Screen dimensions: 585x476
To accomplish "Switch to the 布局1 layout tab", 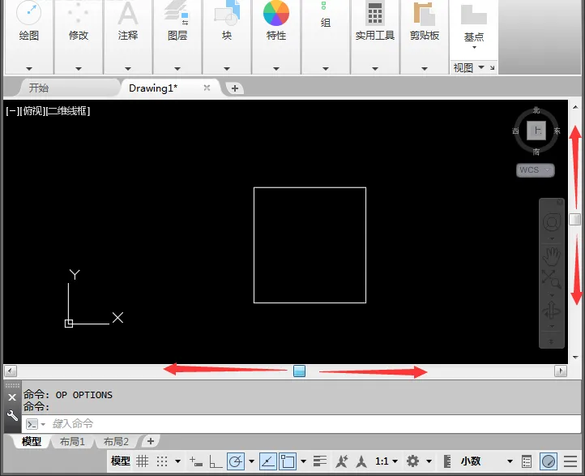I will (72, 442).
